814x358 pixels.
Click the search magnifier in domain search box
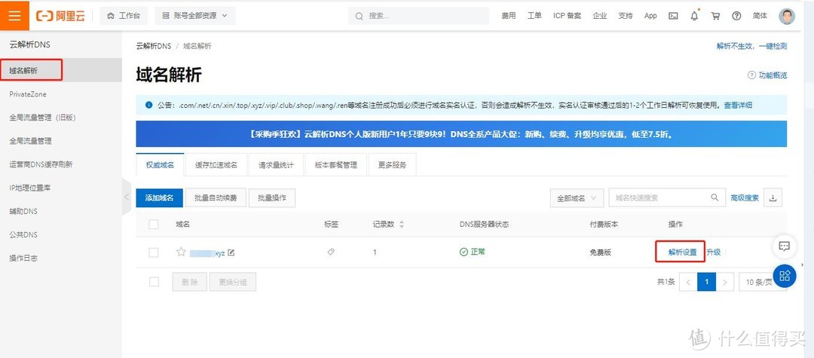pyautogui.click(x=715, y=197)
